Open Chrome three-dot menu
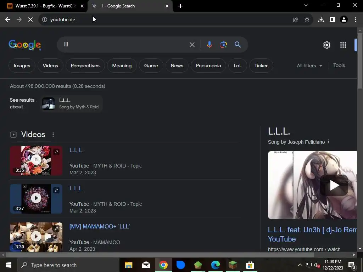The image size is (363, 272). point(355,20)
